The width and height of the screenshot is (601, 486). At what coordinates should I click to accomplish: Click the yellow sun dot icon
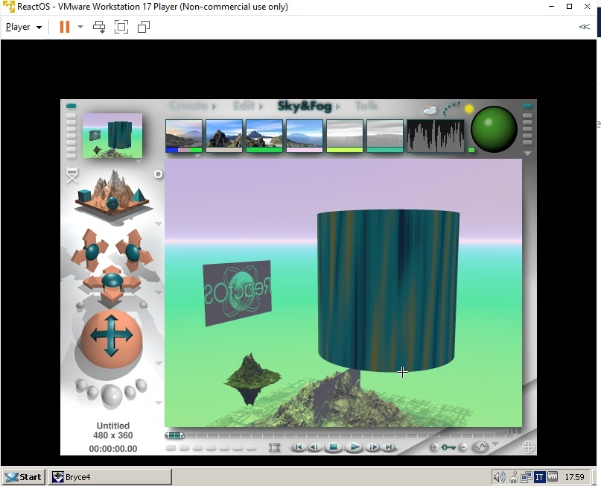468,110
